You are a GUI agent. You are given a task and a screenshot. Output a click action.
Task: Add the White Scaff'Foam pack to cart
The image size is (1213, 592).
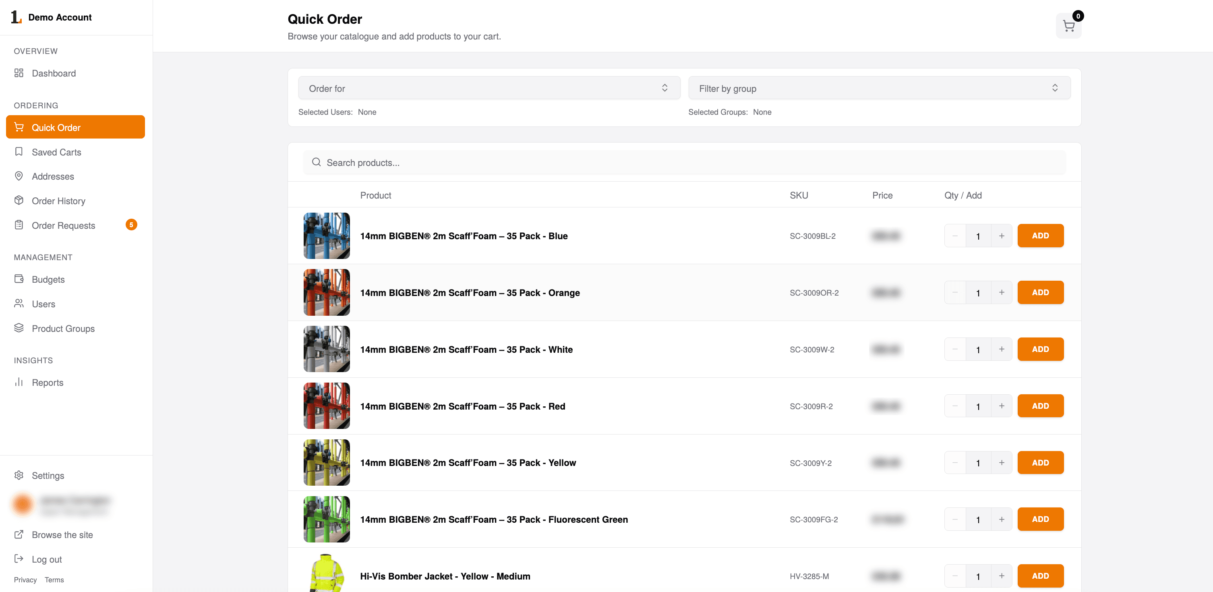point(1040,349)
